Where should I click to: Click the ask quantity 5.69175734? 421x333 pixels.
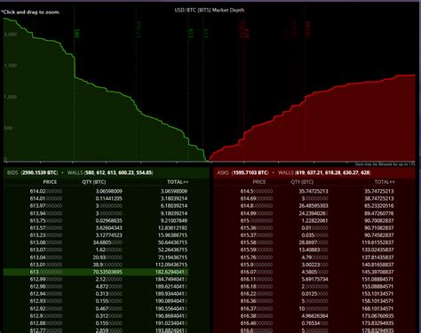click(314, 279)
